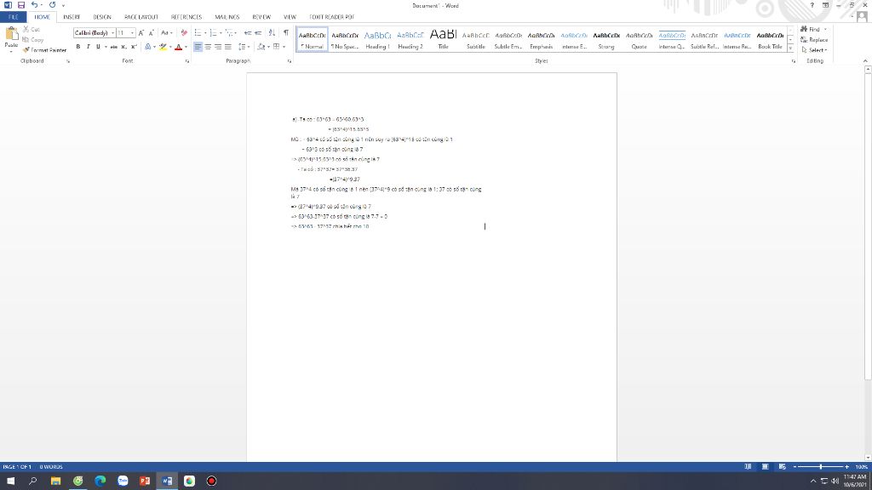Switch to the INSERT tab
Image resolution: width=872 pixels, height=490 pixels.
tap(72, 17)
